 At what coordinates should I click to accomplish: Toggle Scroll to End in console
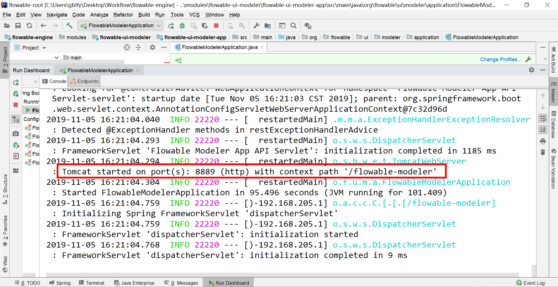click(x=543, y=129)
